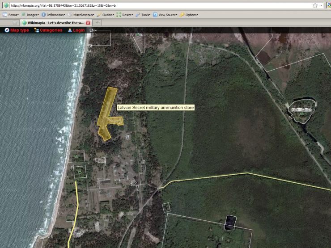Click the Outline pencil icon
The height and width of the screenshot is (248, 331).
pos(99,15)
